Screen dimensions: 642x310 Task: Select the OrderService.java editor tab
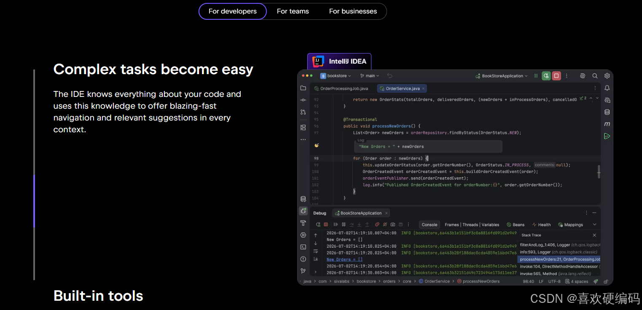(403, 88)
